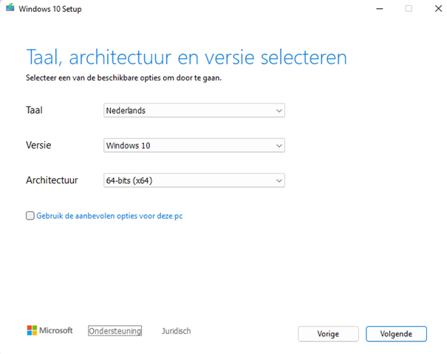The height and width of the screenshot is (354, 447).
Task: Open the Taal dropdown showing Nederlands
Action: tap(194, 110)
